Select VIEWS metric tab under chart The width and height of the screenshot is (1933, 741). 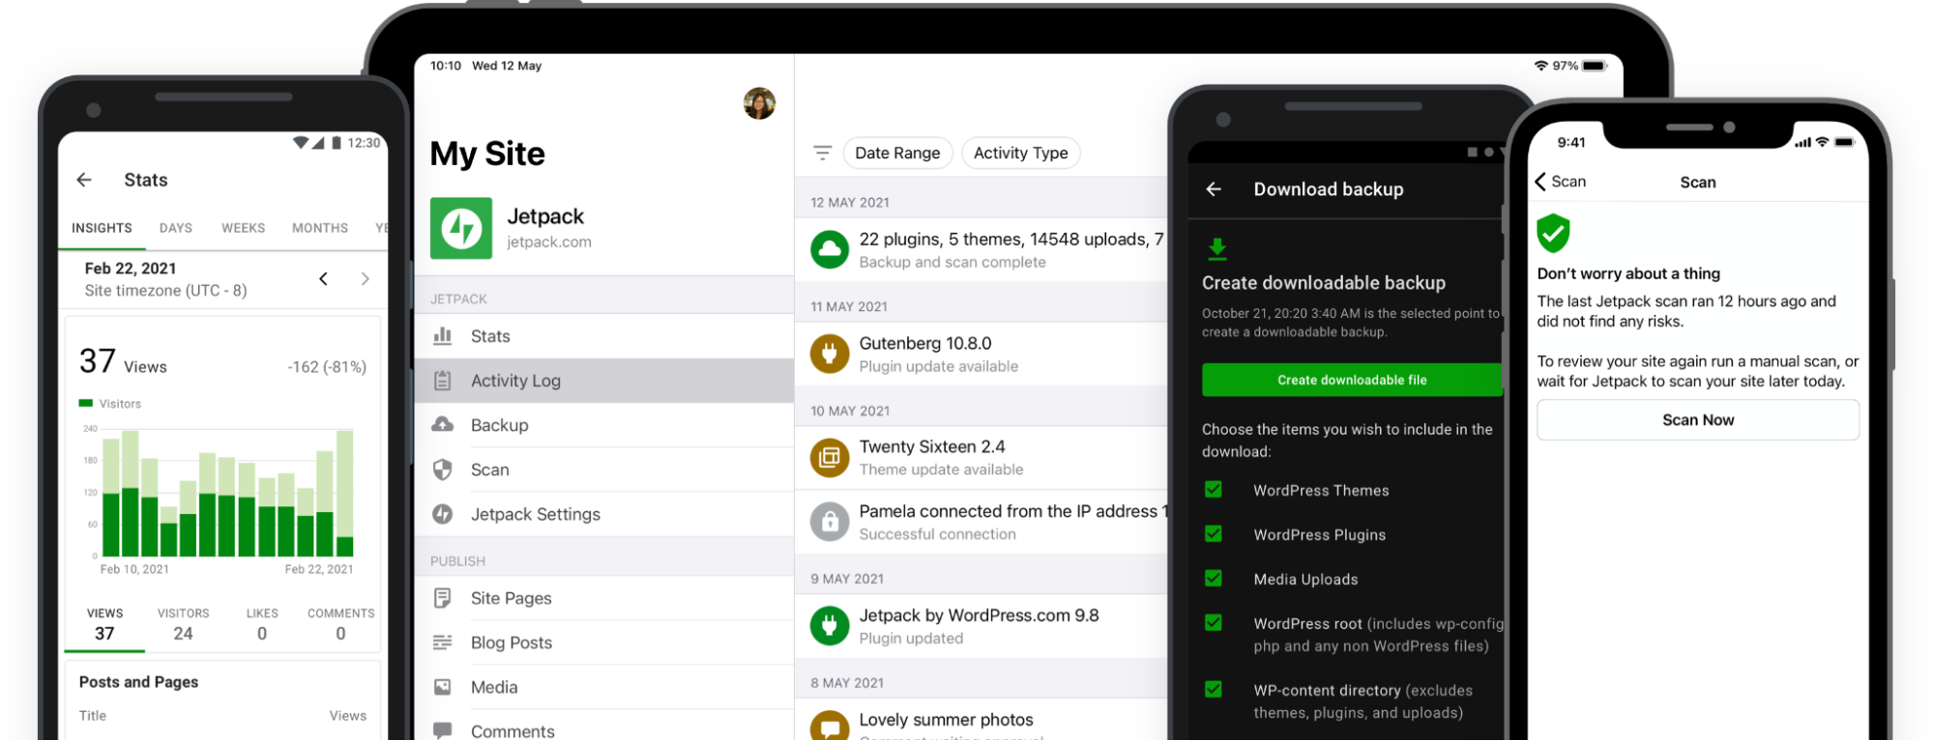click(x=104, y=625)
